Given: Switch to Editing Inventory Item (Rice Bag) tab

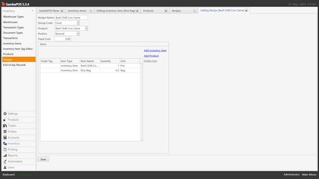Looking at the screenshot, I should coord(116,11).
